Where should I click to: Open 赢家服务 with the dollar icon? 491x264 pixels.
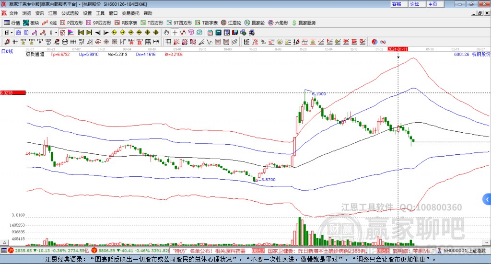(304, 23)
